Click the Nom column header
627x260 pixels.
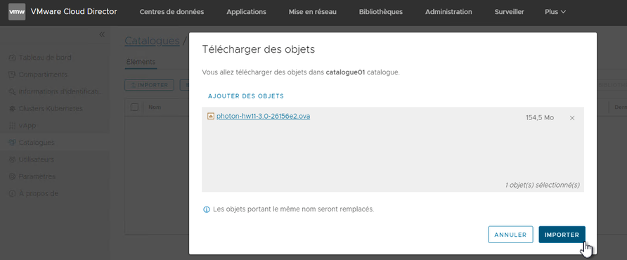pyautogui.click(x=155, y=108)
